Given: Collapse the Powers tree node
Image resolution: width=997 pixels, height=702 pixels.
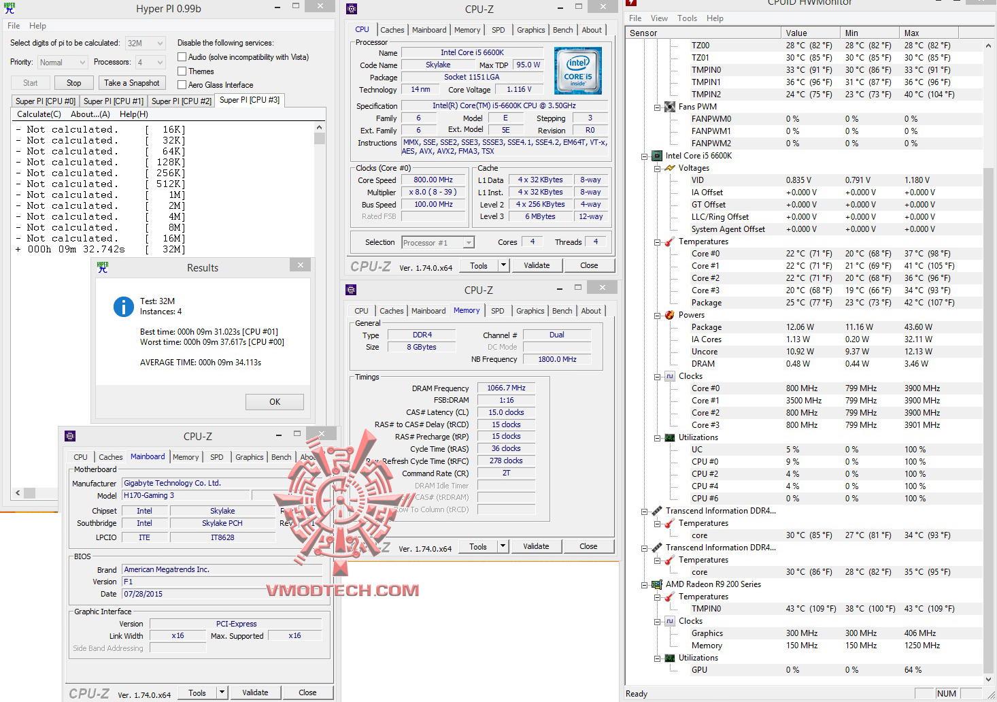Looking at the screenshot, I should [657, 315].
